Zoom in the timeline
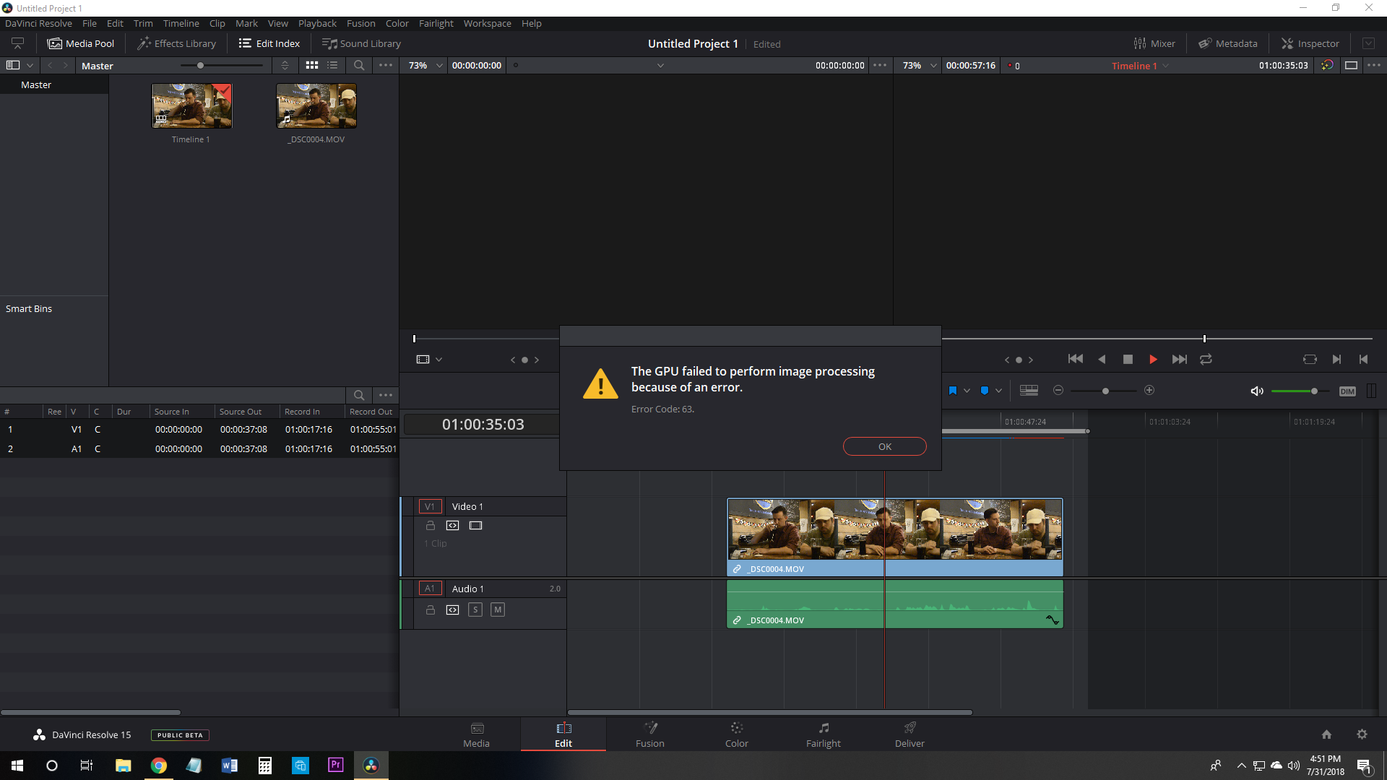1387x780 pixels. coord(1149,390)
